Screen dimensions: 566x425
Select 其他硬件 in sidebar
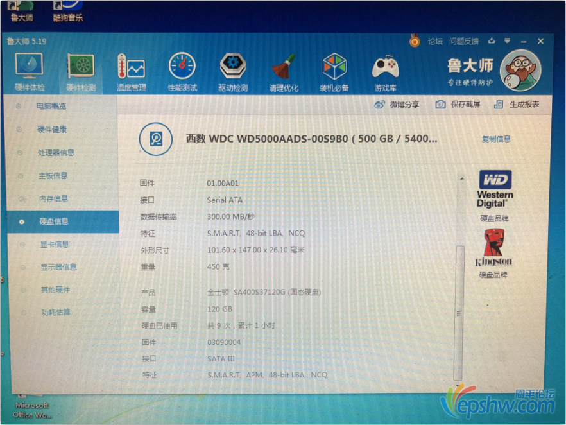tap(56, 290)
